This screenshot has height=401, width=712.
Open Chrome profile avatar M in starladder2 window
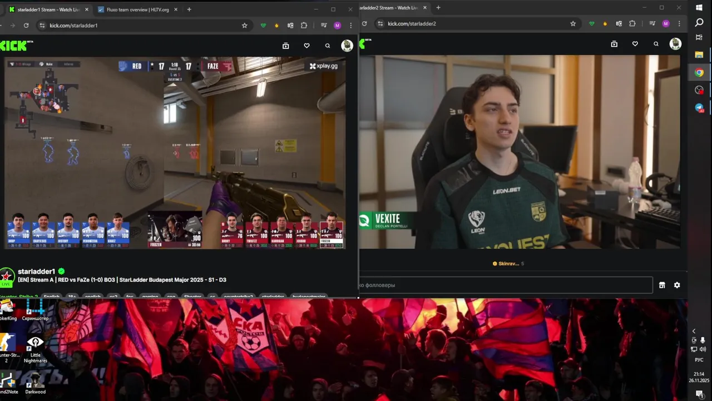(x=666, y=23)
